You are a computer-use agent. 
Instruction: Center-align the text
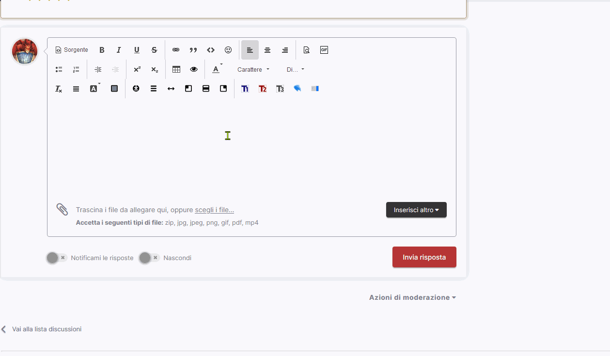(x=267, y=50)
